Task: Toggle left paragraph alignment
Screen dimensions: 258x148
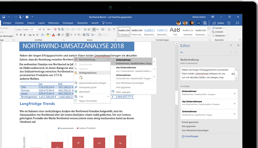Action: coord(67,35)
